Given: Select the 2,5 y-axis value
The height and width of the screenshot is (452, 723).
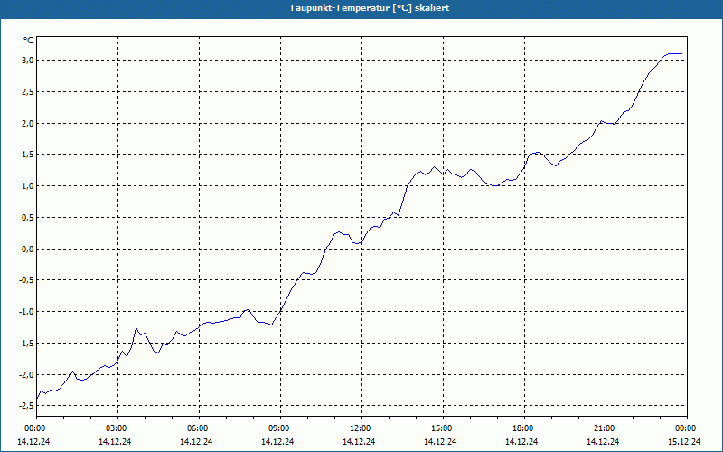Looking at the screenshot, I should [x=28, y=92].
